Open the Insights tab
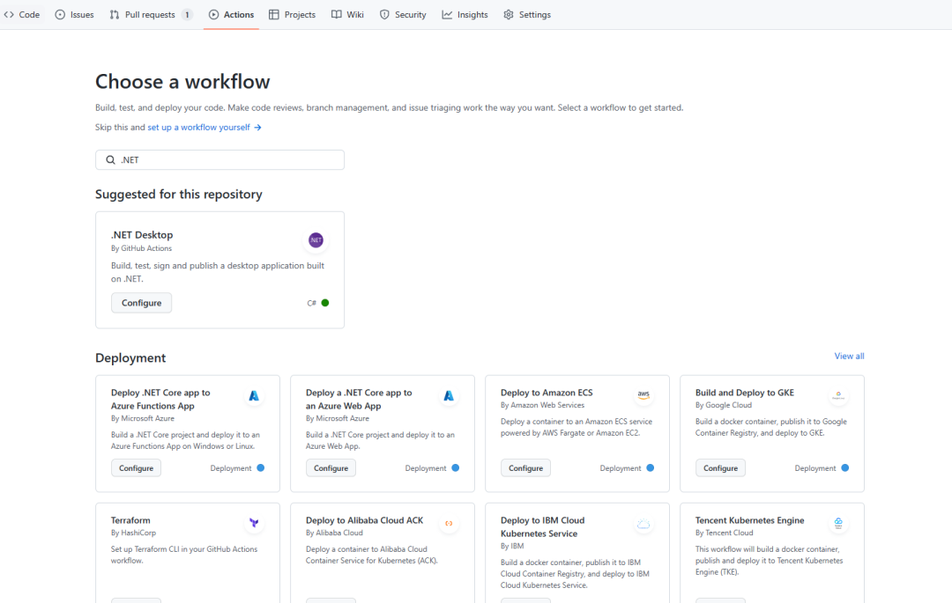The height and width of the screenshot is (603, 952). pyautogui.click(x=465, y=15)
